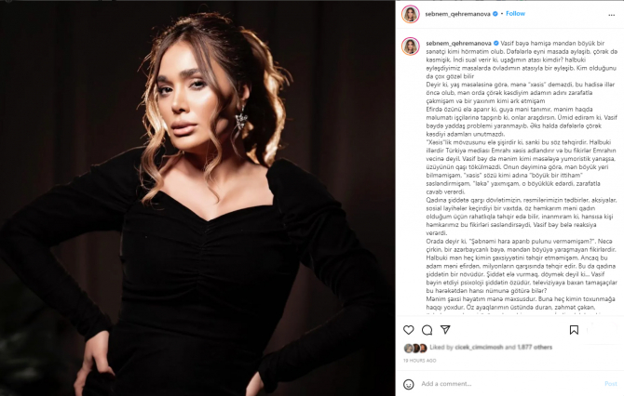The width and height of the screenshot is (624, 396).
Task: Open comments with speech bubble icon
Action: [x=427, y=330]
